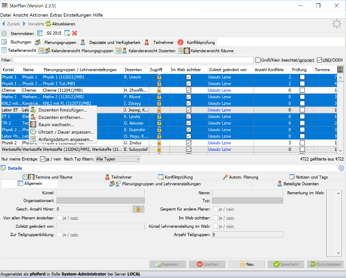Open the Datei menu
The height and width of the screenshot is (278, 346).
tap(6, 15)
